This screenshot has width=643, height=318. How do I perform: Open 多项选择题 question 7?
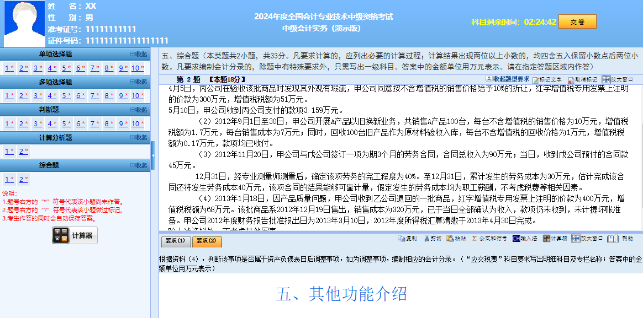point(94,96)
